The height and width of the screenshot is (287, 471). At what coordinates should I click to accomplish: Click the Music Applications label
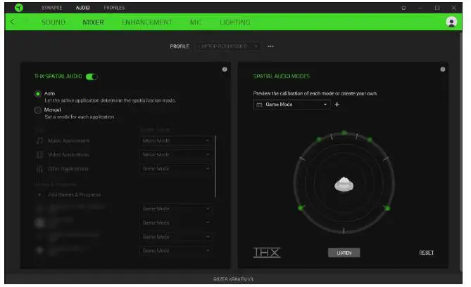coord(69,140)
